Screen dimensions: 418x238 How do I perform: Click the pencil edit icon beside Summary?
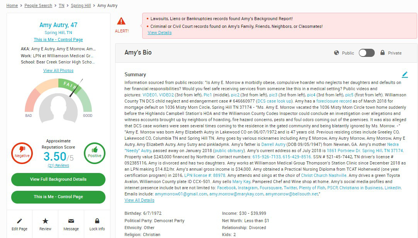(x=404, y=75)
